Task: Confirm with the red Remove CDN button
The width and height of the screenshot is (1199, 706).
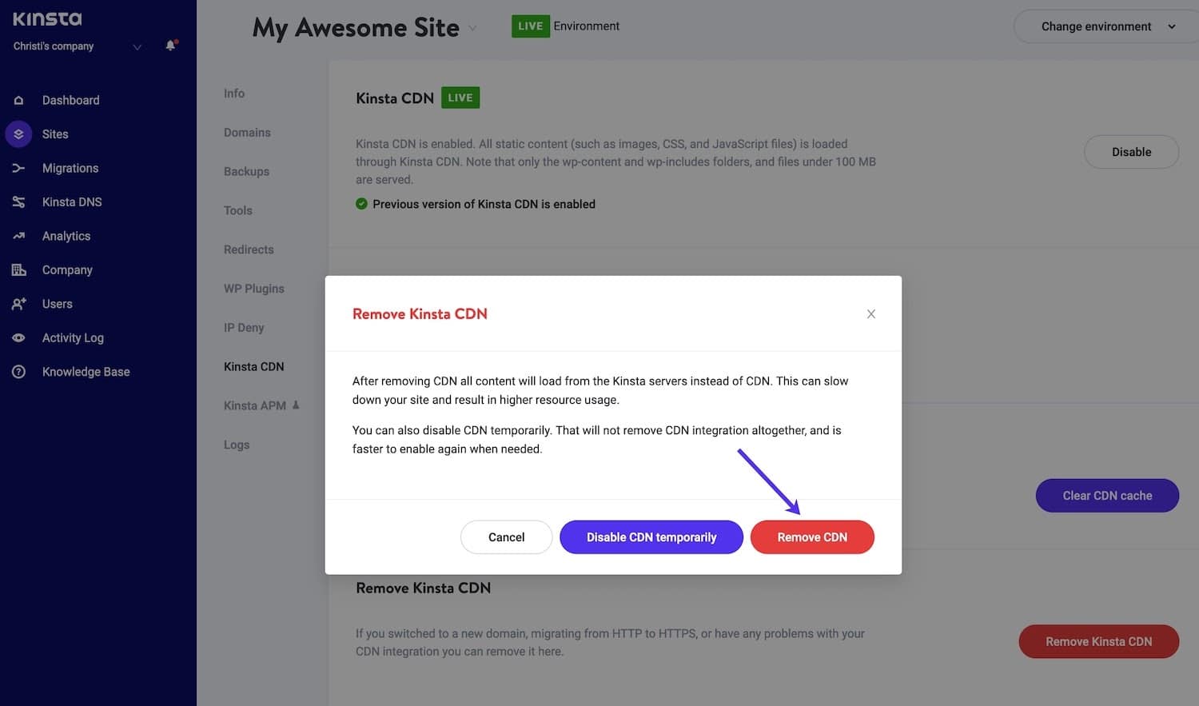Action: point(812,537)
